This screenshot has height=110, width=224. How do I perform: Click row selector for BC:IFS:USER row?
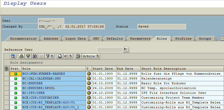(x=7, y=93)
